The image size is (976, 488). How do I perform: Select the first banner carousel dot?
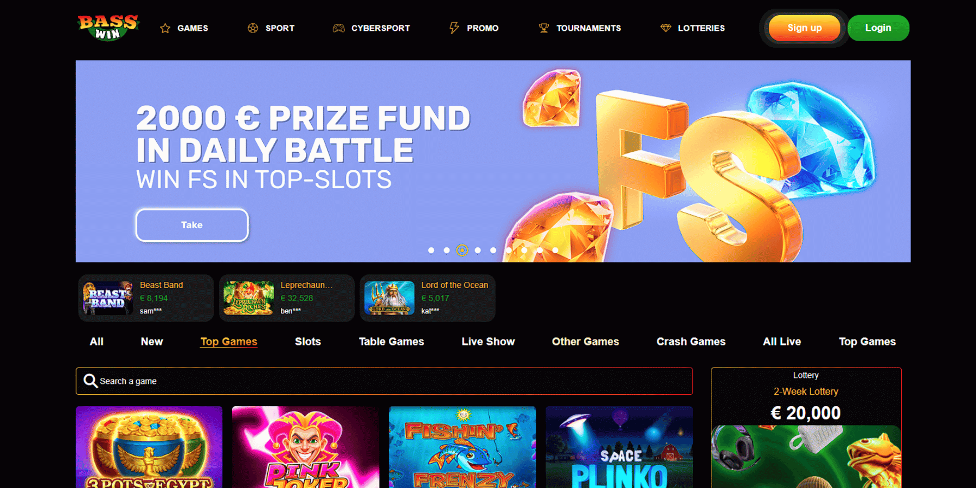tap(431, 251)
